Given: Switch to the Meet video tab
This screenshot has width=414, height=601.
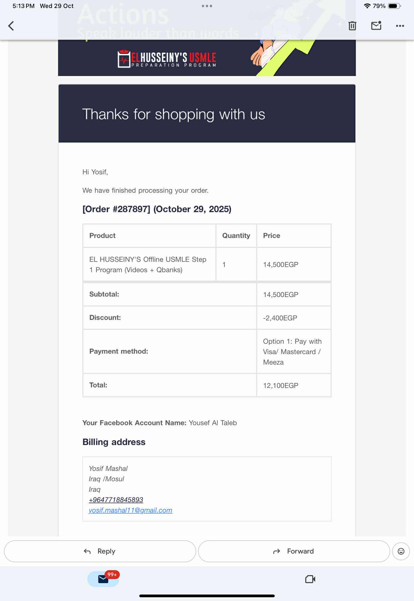Looking at the screenshot, I should point(310,579).
